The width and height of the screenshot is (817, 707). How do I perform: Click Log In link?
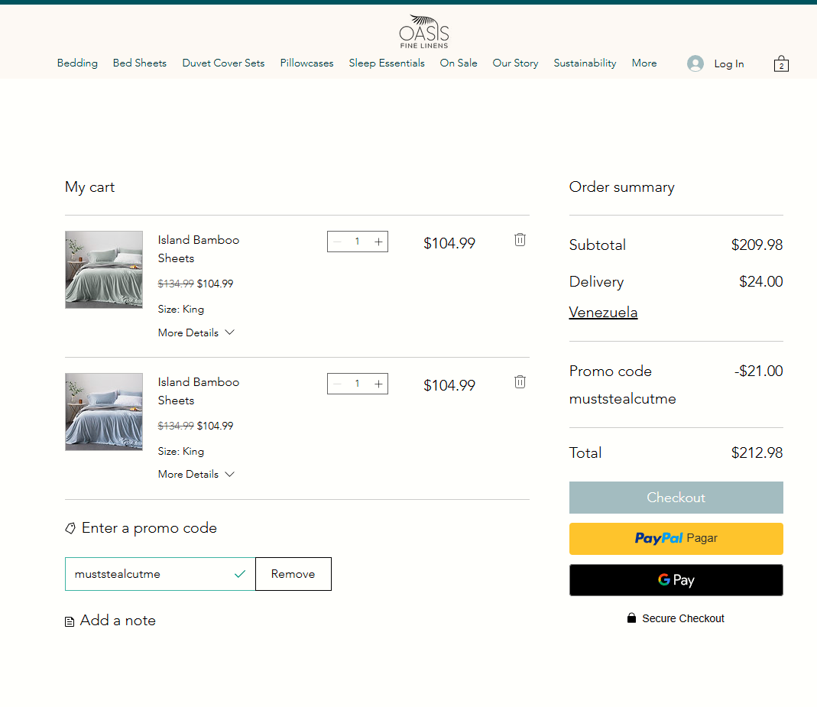pyautogui.click(x=728, y=63)
